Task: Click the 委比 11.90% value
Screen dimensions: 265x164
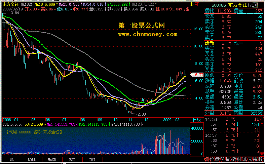Action: point(224,11)
